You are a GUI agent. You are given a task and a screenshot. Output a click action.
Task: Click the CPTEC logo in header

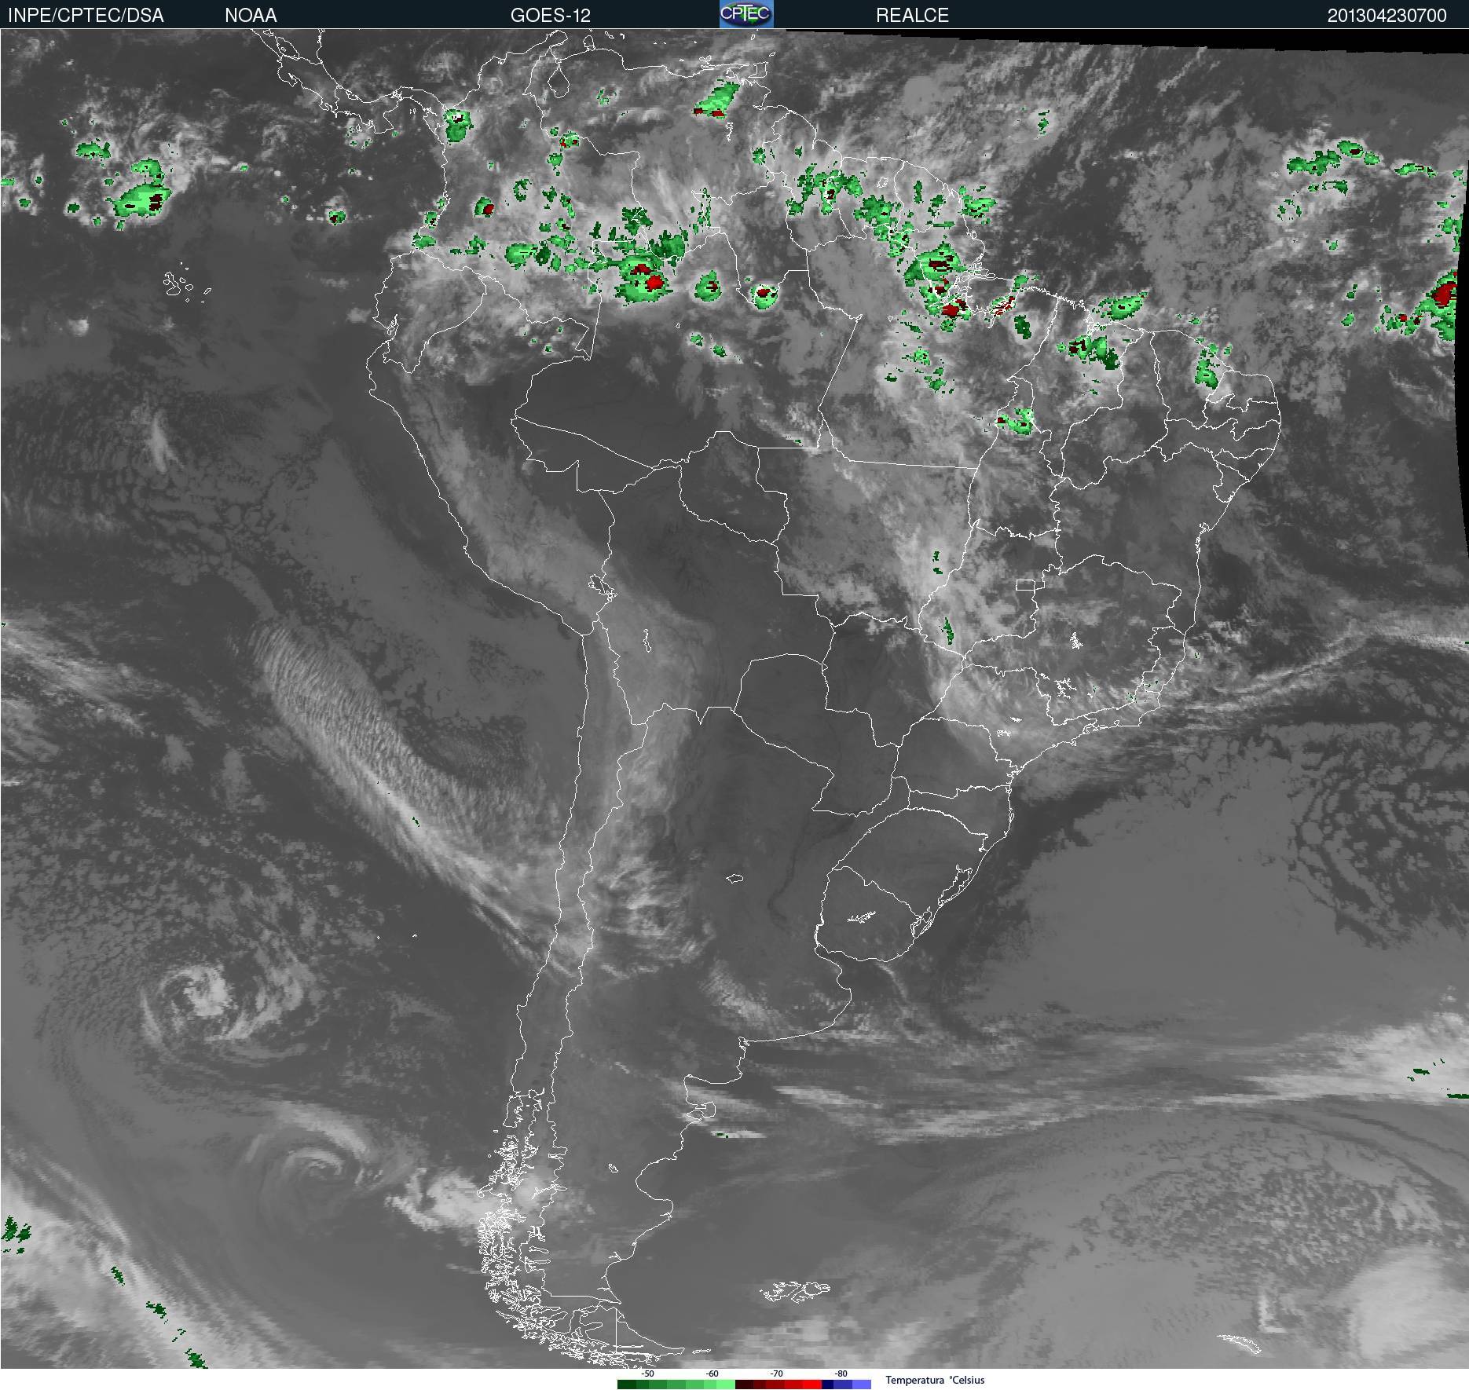746,14
